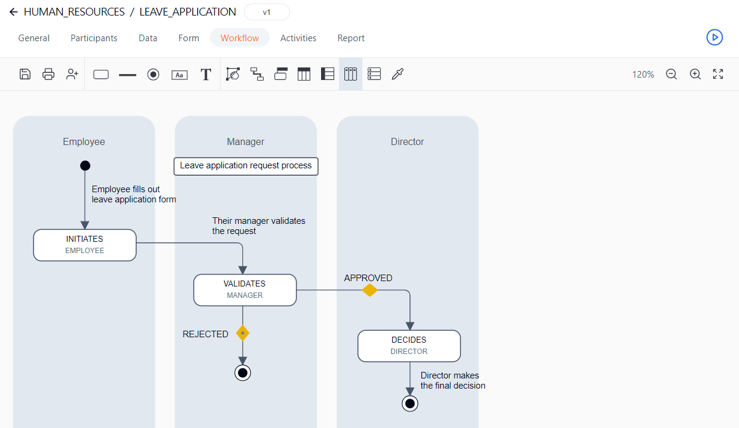
Task: Select the large T text tool
Action: tap(206, 75)
